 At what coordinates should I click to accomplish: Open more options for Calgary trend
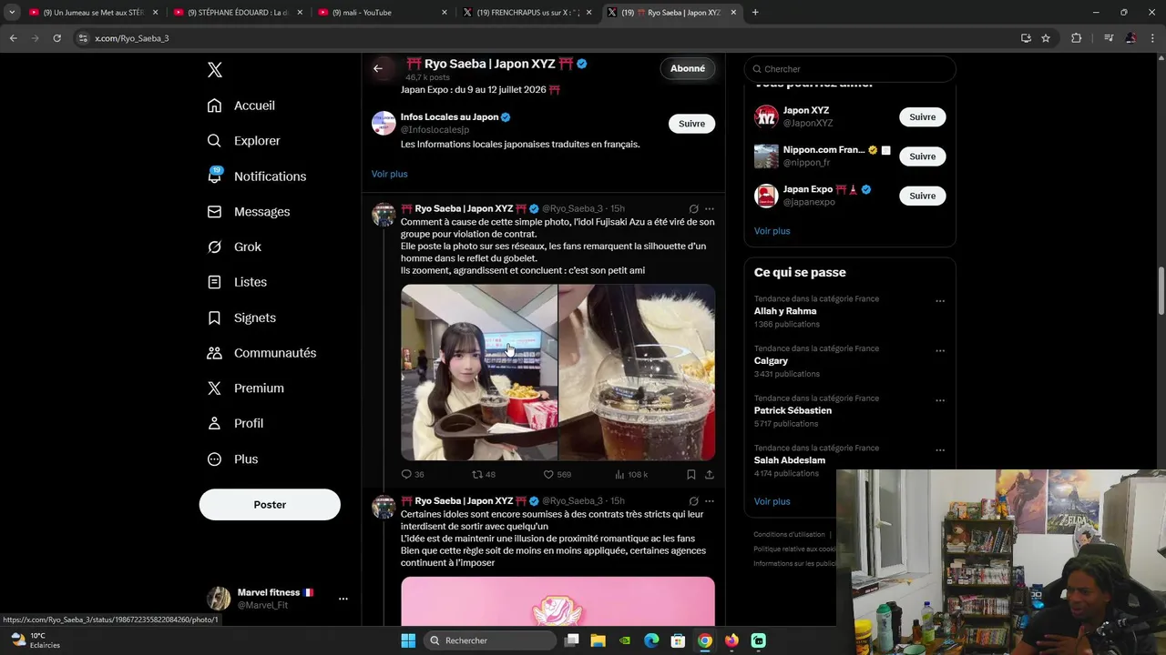[x=940, y=351]
